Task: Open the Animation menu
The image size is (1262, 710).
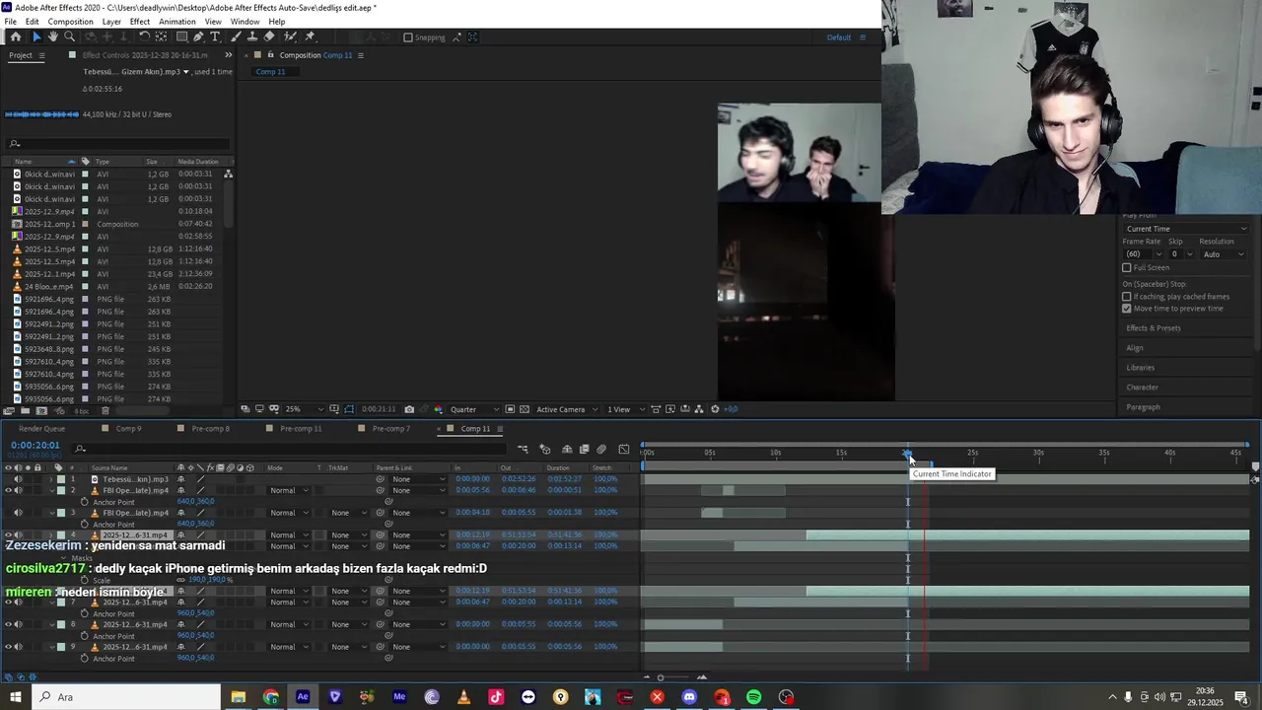Action: (176, 22)
